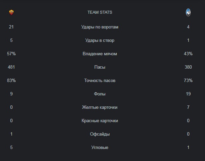Click Roma's 83% pass accuracy value
The height and width of the screenshot is (161, 205).
[11, 81]
